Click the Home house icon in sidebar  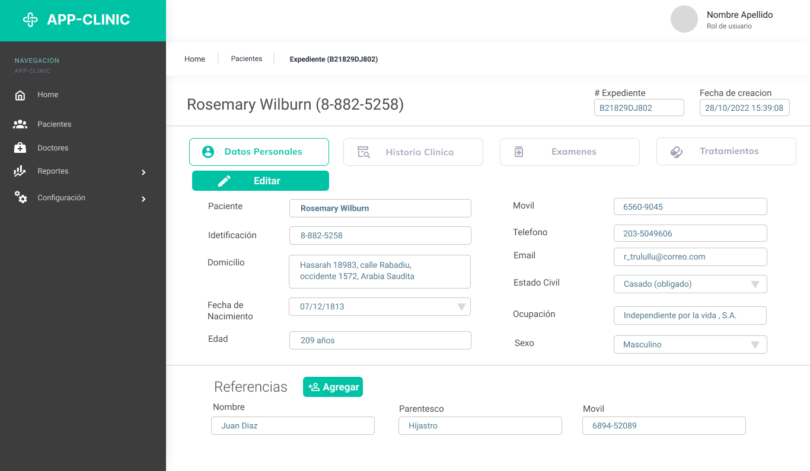(x=20, y=95)
